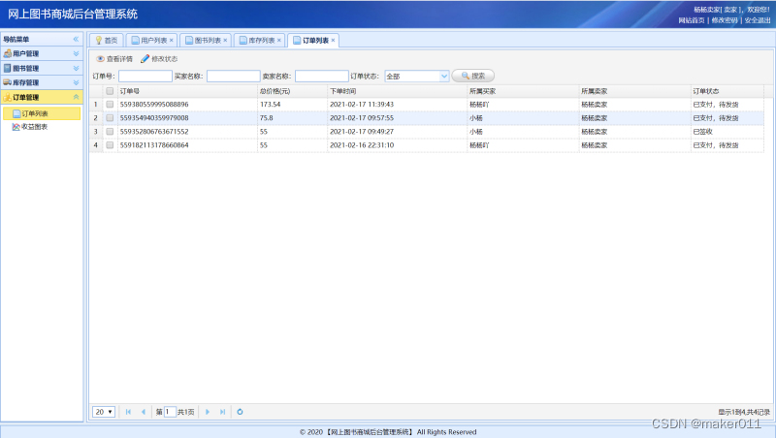Sort by 总价格(元) column header
Screen dimensions: 776x438
click(x=292, y=91)
